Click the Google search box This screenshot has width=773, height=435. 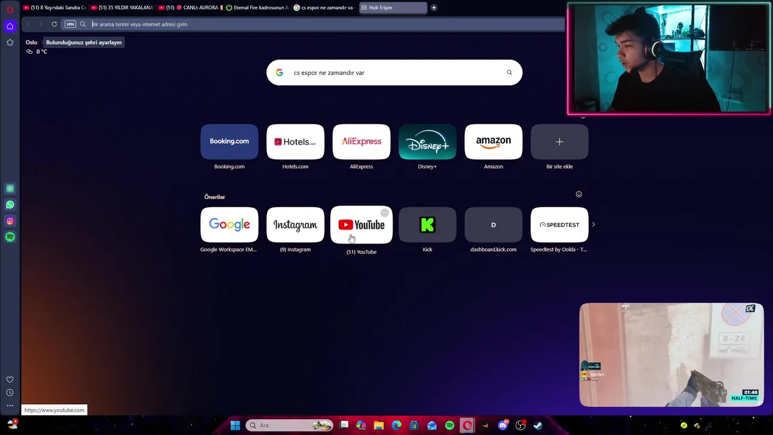[394, 72]
